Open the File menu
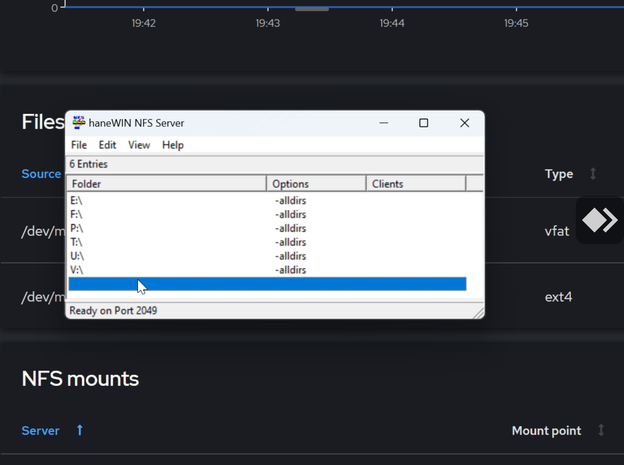Viewport: 624px width, 465px height. pyautogui.click(x=79, y=145)
